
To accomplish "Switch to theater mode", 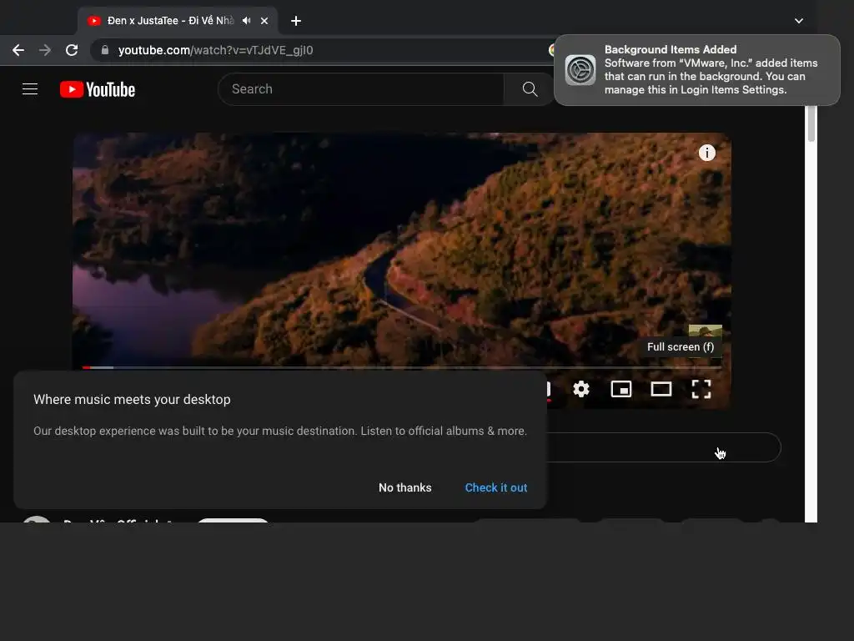I will click(661, 389).
